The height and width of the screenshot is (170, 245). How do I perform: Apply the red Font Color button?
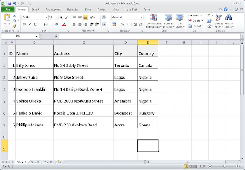[x=64, y=24]
